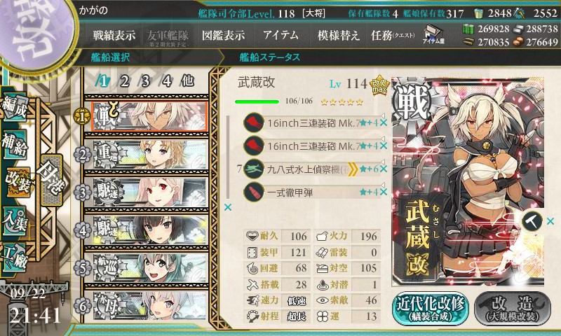
Task: Select the third ship destroyer thumbnail
Action: tap(149, 192)
